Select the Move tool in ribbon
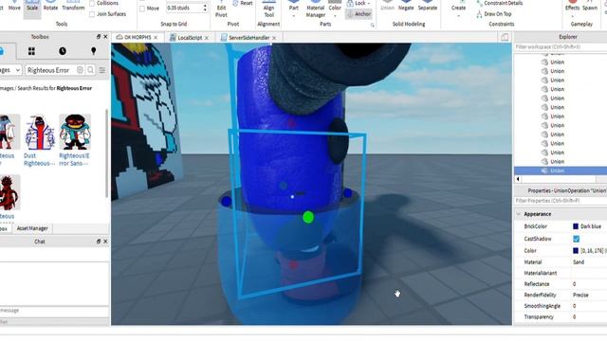This screenshot has width=607, height=341. click(x=14, y=6)
